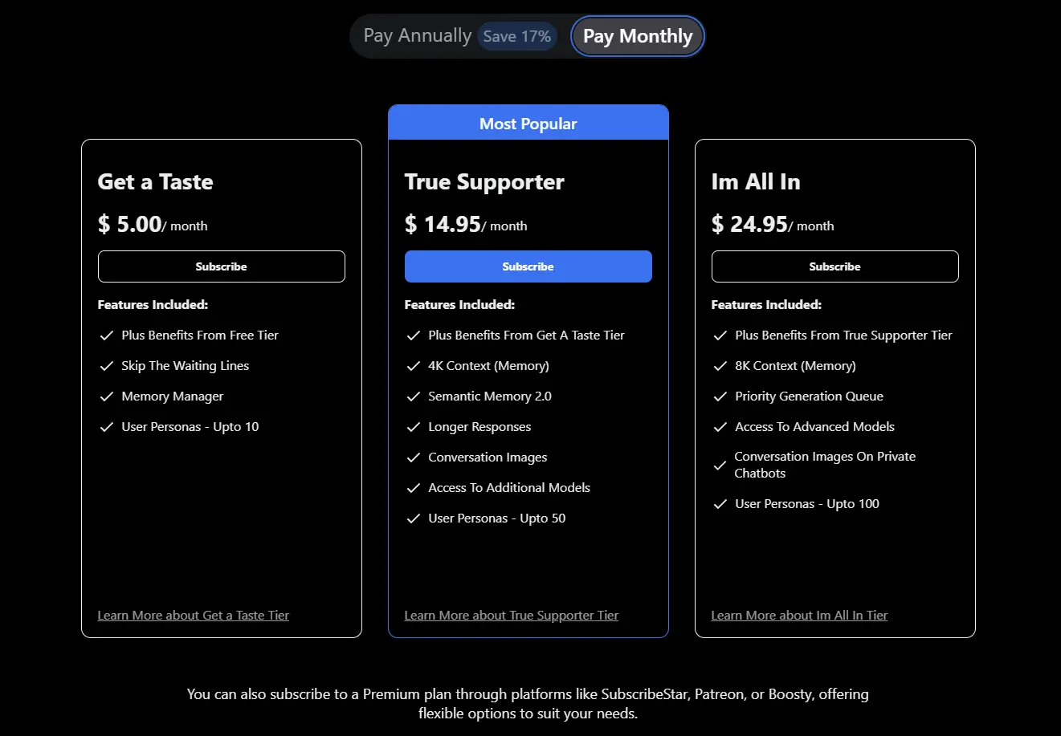Screen dimensions: 1061x736
Task: Click the checkmark beside 4K Context (Memory)
Action: (x=414, y=365)
